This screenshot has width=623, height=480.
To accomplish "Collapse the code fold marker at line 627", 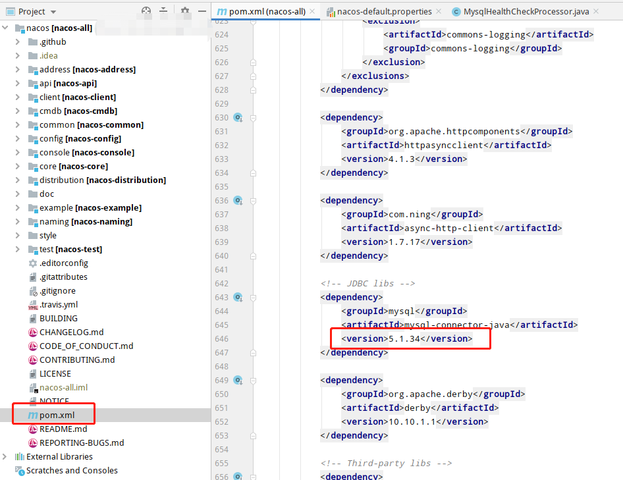I will (252, 76).
